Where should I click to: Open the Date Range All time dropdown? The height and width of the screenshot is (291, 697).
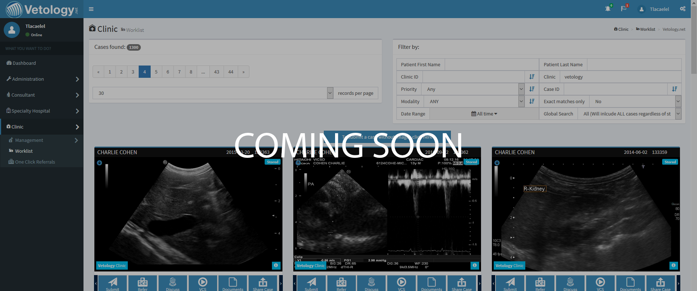(484, 114)
